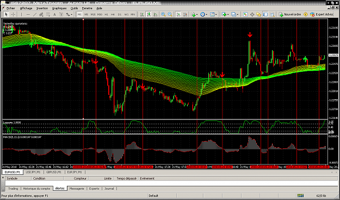
Task: Open the Fenetre menu
Action: click(x=87, y=8)
